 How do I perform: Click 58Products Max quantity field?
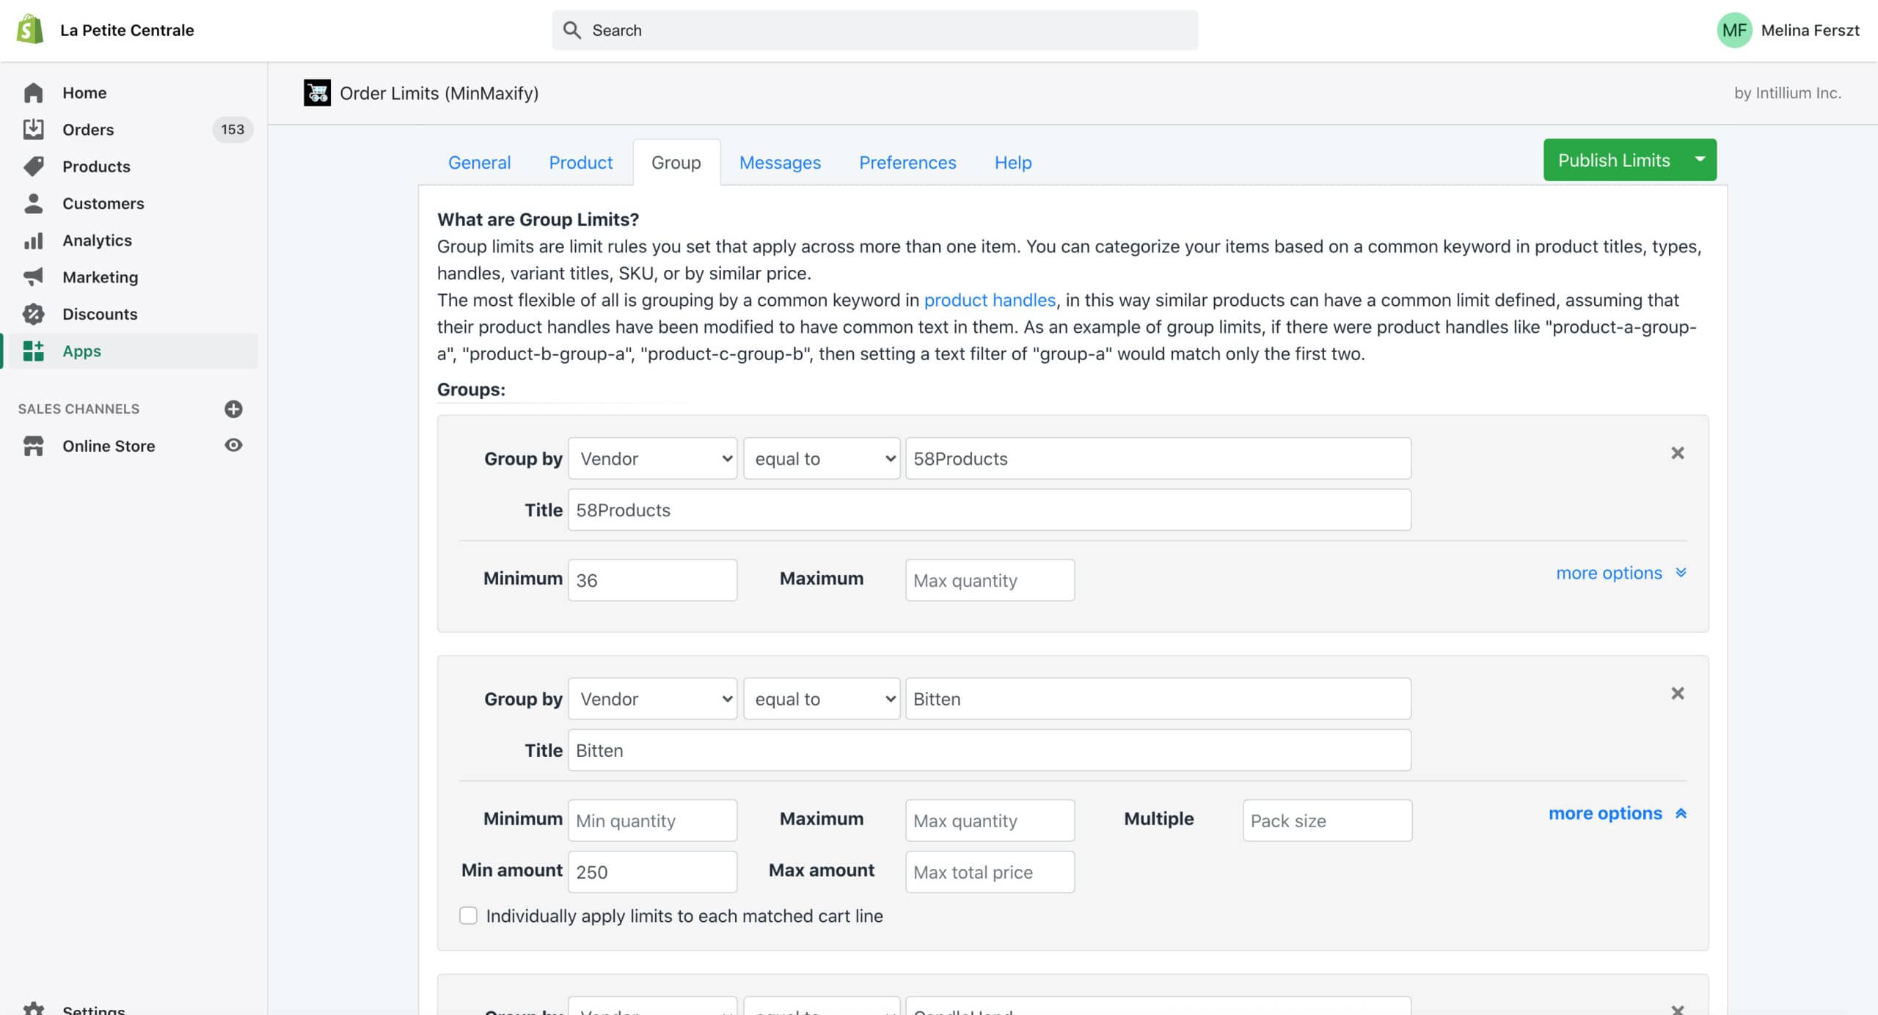click(x=990, y=580)
